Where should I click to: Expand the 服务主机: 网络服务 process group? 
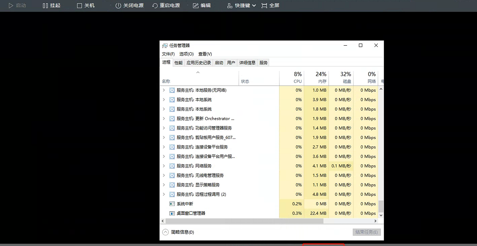coord(164,166)
